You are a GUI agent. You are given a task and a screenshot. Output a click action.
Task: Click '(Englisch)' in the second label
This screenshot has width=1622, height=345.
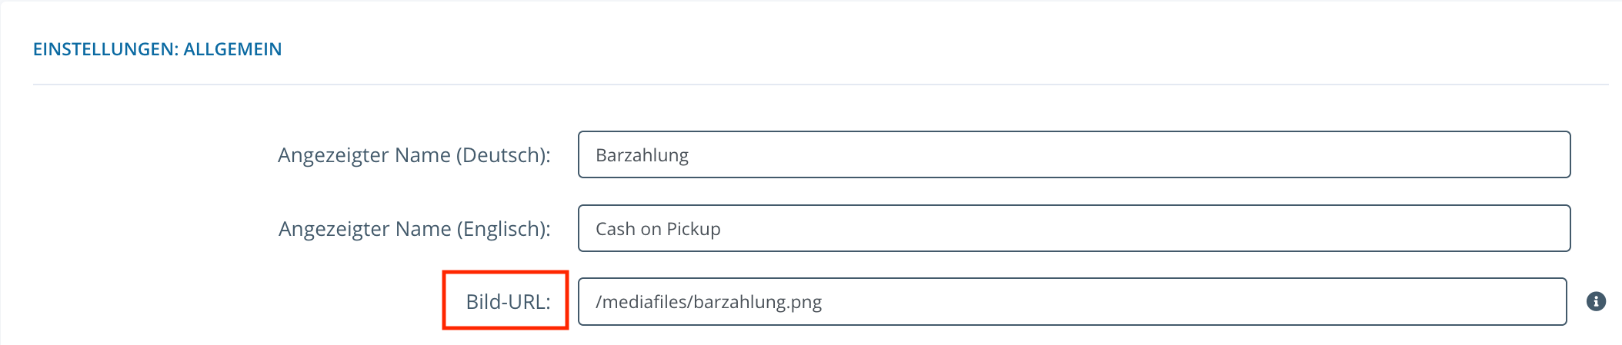coord(503,229)
